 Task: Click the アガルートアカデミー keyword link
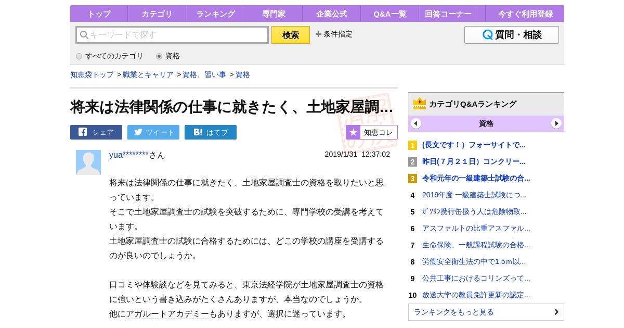pyautogui.click(x=167, y=314)
